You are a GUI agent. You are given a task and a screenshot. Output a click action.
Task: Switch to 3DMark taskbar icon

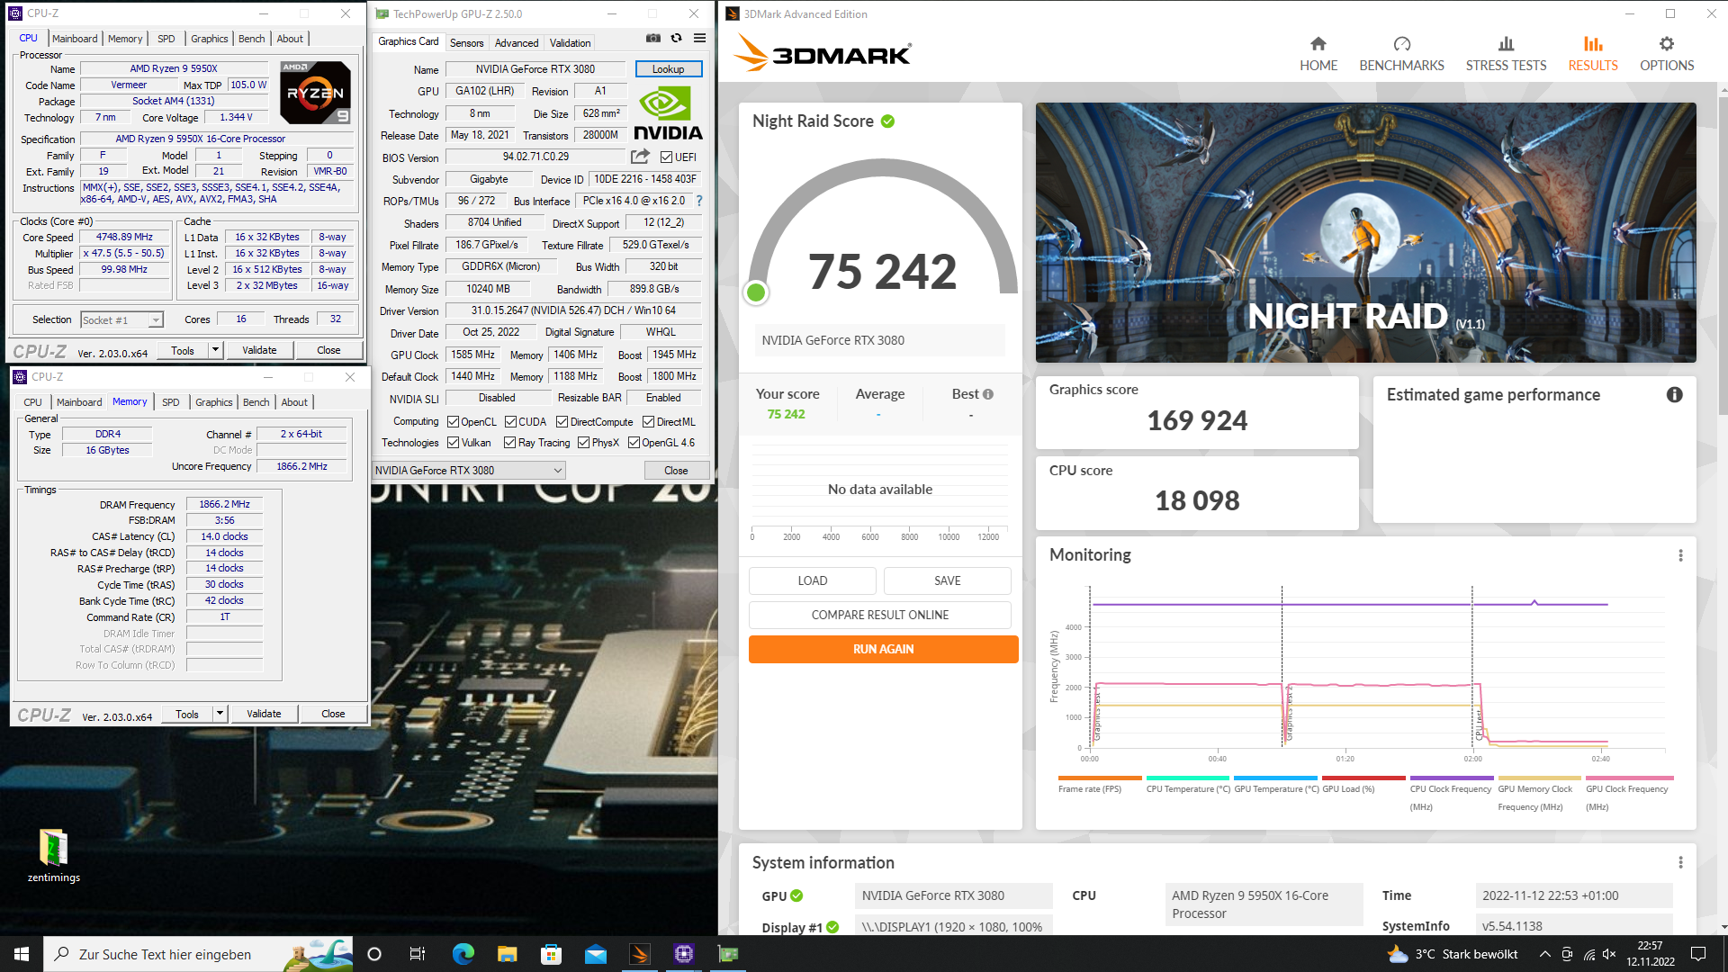pyautogui.click(x=640, y=954)
